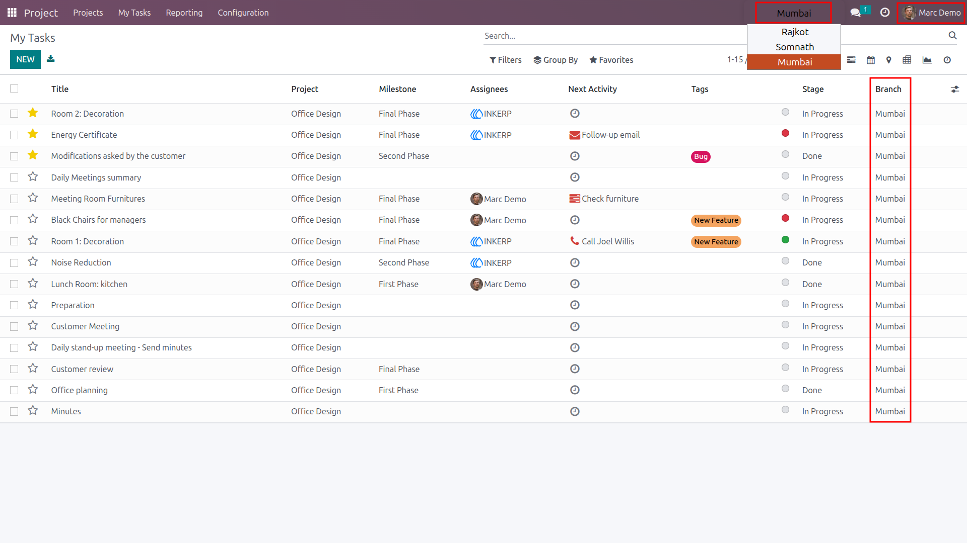The height and width of the screenshot is (543, 967).
Task: Pick Somnath in the branch dropdown
Action: click(794, 47)
